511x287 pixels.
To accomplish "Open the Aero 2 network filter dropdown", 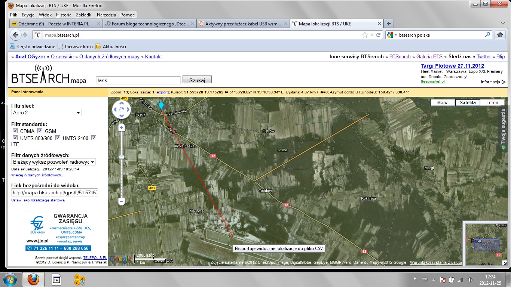I will 46,112.
